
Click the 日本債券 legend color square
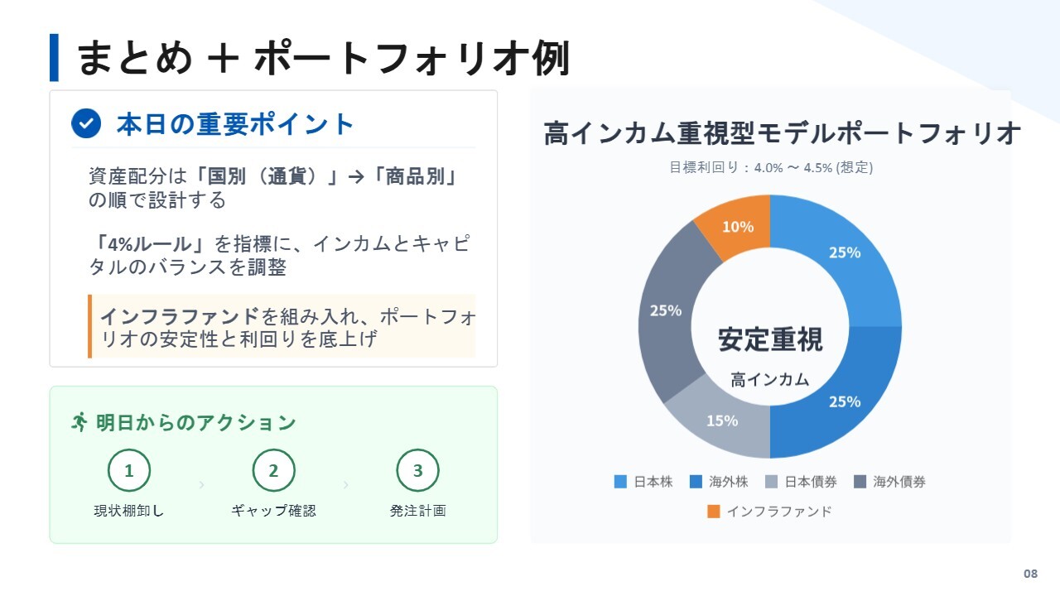pyautogui.click(x=771, y=482)
